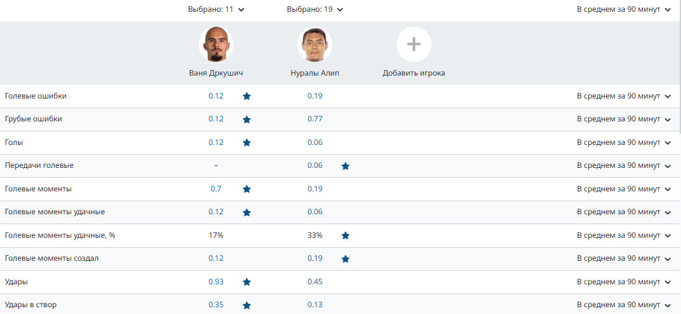
Task: Click the star icon in the Передачи голевые row
Action: tap(345, 166)
